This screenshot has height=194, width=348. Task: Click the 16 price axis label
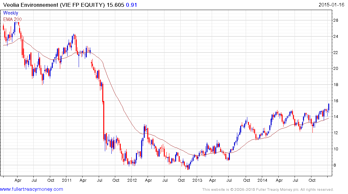336,101
